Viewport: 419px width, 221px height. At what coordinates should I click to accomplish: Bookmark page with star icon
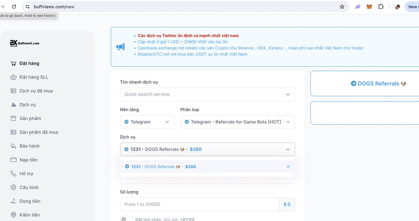click(342, 7)
